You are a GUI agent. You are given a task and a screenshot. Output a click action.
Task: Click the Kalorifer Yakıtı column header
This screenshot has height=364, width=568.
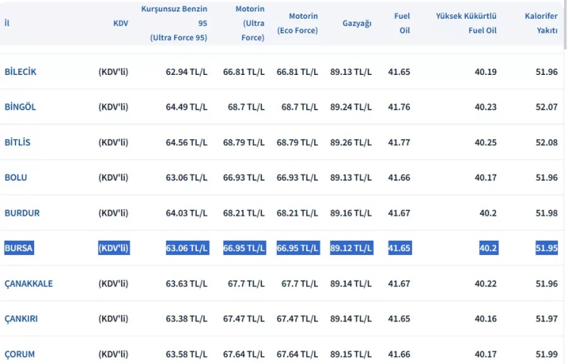pos(541,23)
